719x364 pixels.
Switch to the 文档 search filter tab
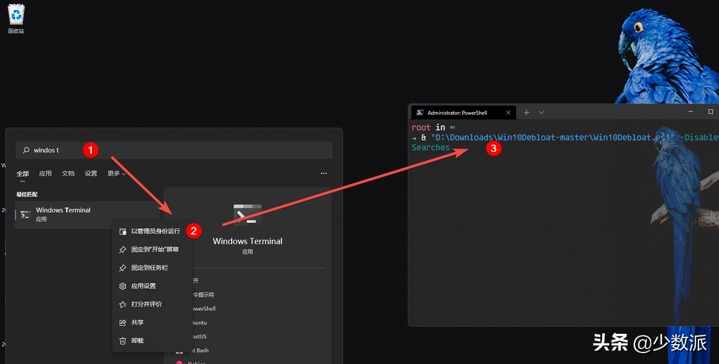pos(68,174)
